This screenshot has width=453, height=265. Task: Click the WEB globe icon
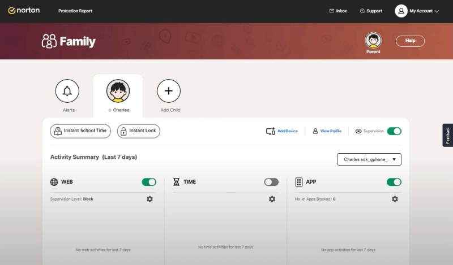tap(54, 182)
